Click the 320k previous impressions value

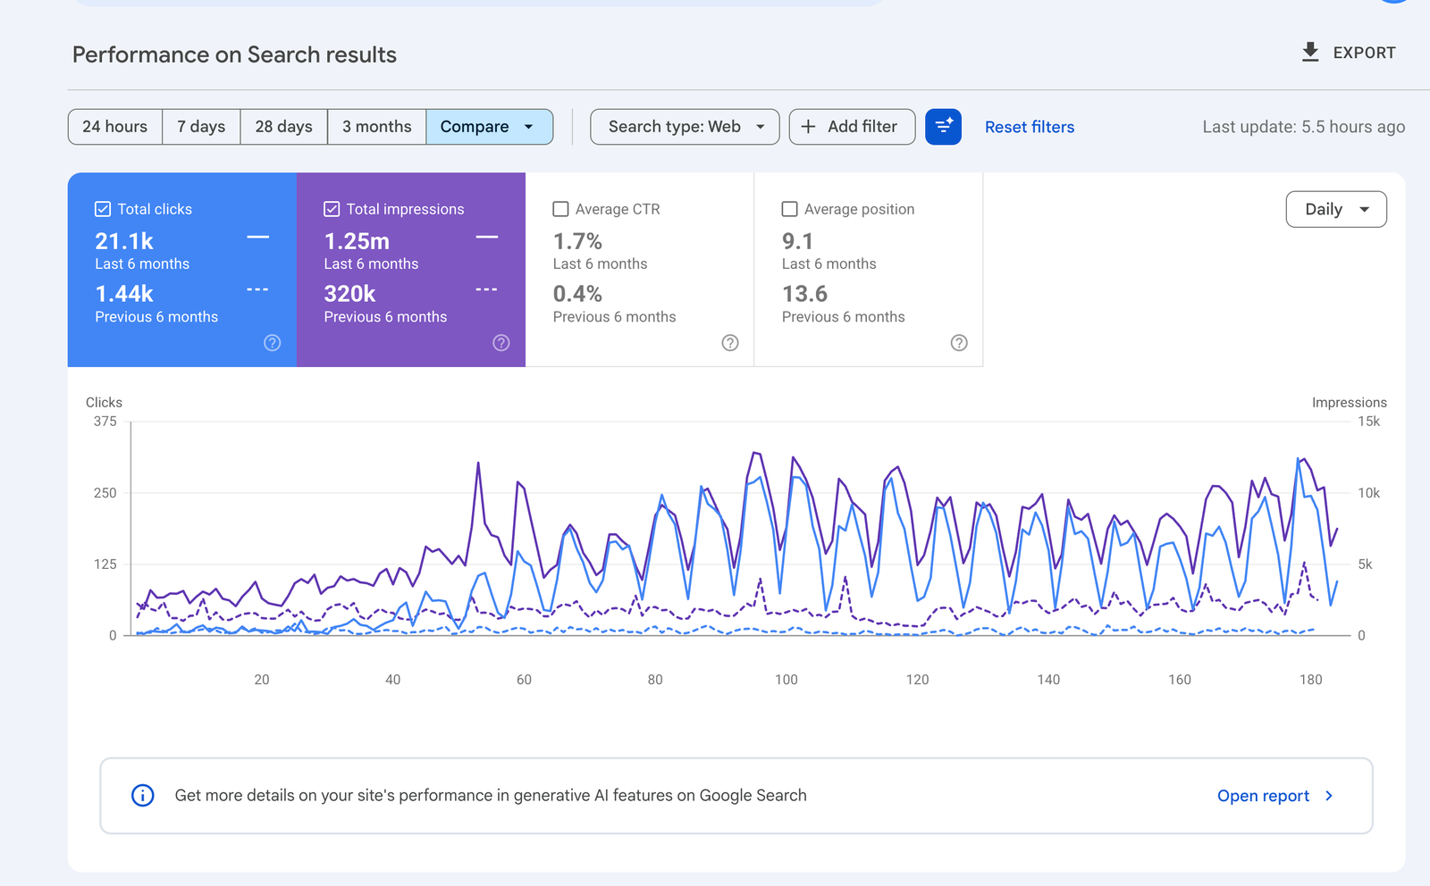point(349,294)
